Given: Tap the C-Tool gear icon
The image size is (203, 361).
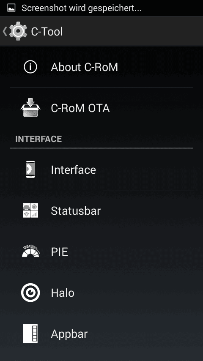Looking at the screenshot, I should [19, 31].
